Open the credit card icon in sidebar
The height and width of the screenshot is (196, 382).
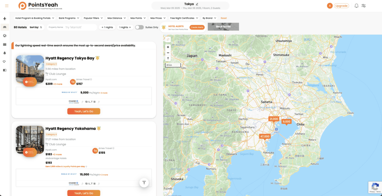[x=5, y=44]
